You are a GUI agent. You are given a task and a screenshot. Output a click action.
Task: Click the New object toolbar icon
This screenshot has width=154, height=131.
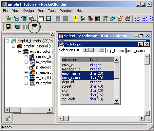pos(9,18)
